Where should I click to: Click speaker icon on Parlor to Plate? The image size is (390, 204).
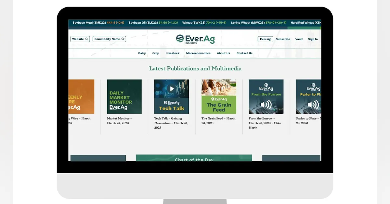[313, 105]
